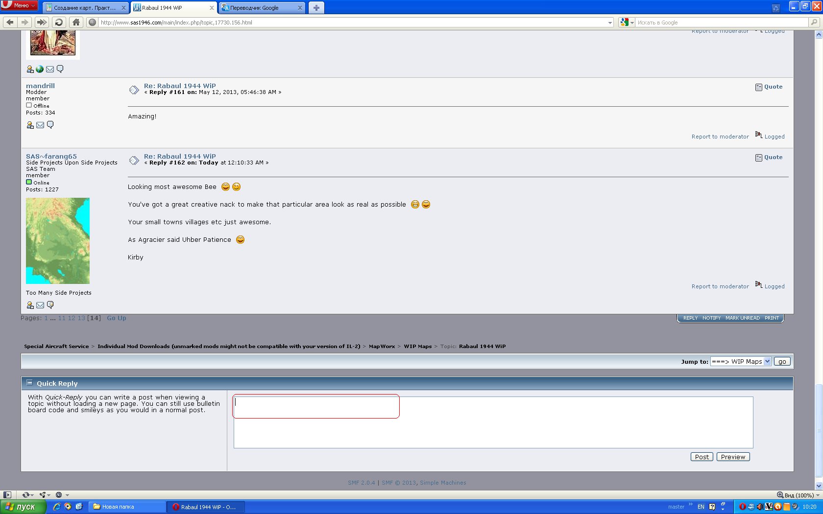Open the Special Aircraft Service breadcrumb link
The width and height of the screenshot is (823, 514).
pyautogui.click(x=56, y=346)
